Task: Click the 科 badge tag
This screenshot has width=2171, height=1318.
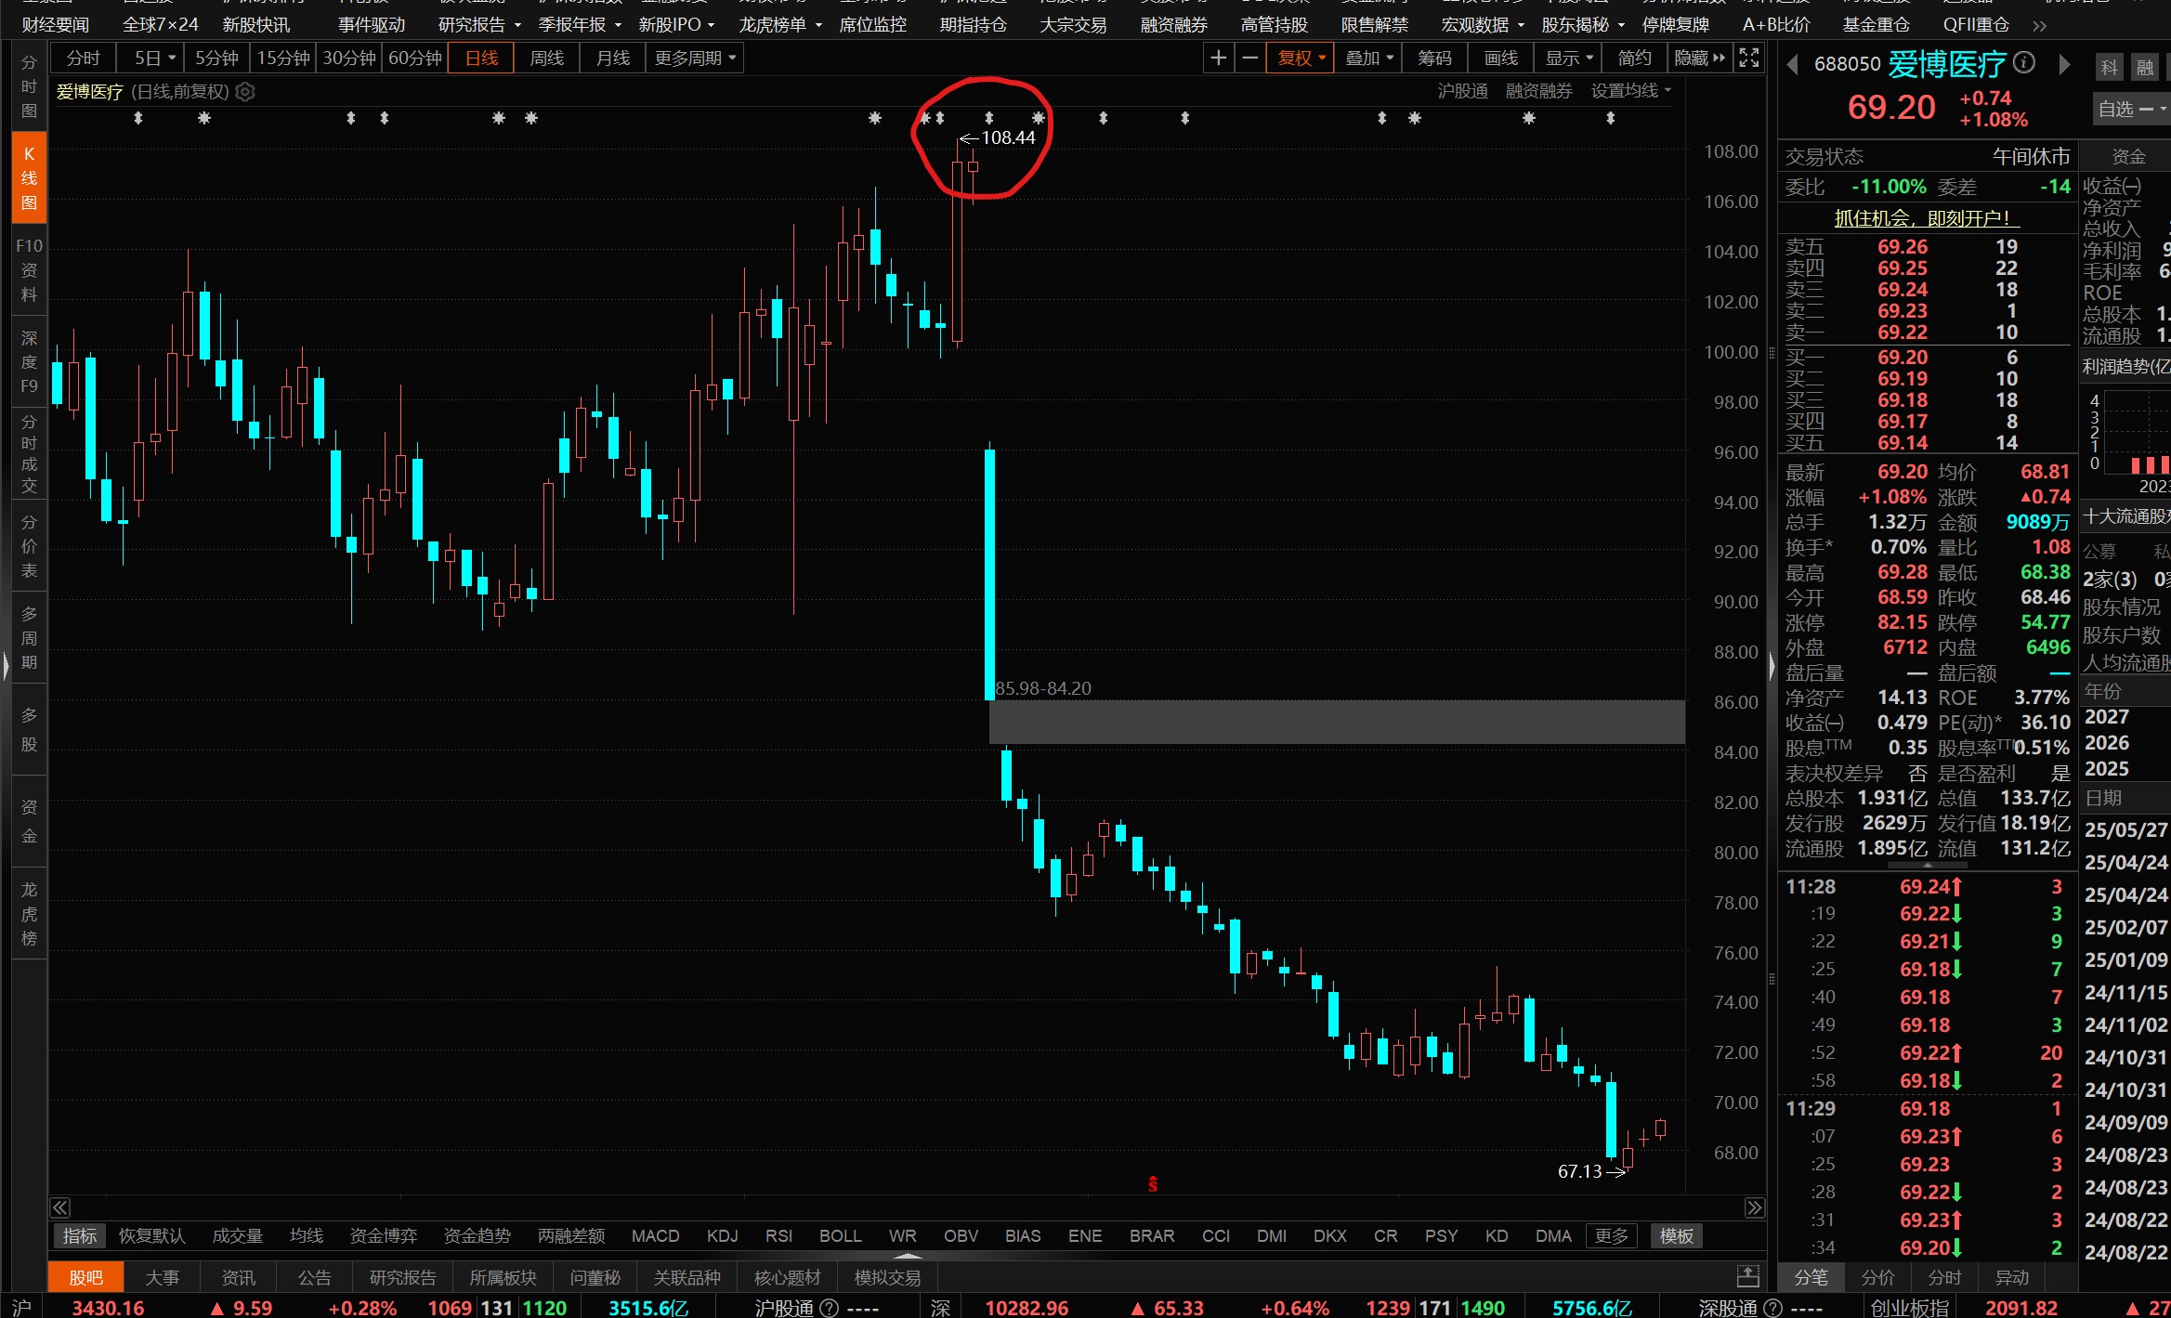Action: [x=2110, y=67]
